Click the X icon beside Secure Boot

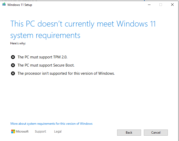[x=13, y=65]
